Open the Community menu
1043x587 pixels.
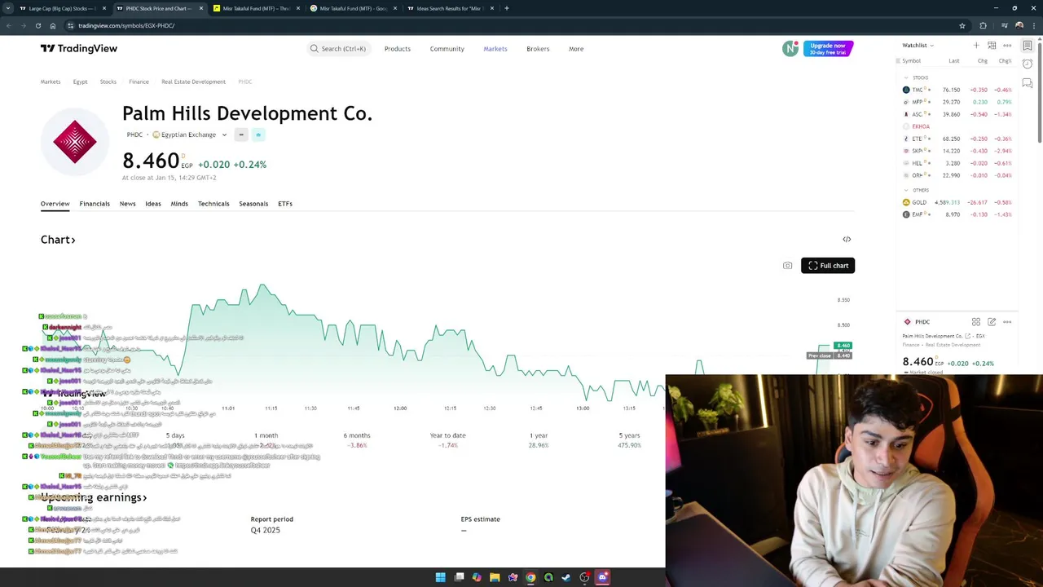coord(447,49)
